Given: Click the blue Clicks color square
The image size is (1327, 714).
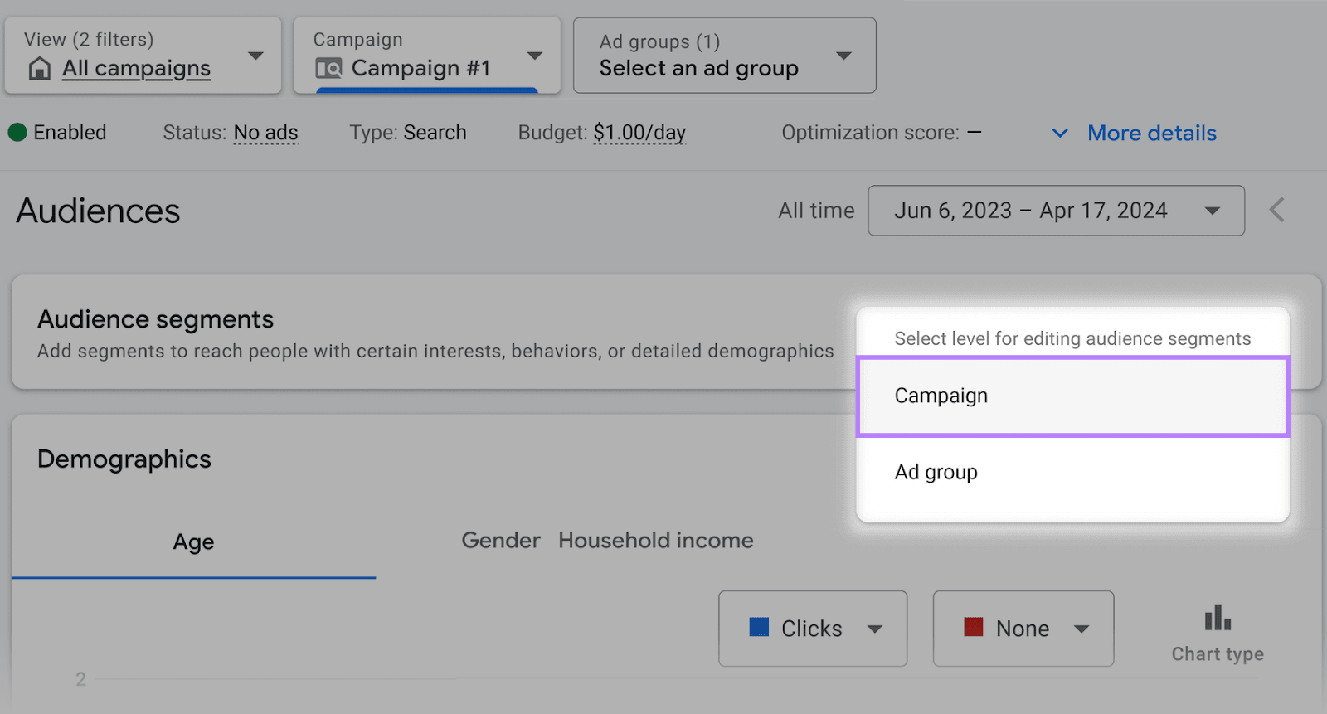Looking at the screenshot, I should [x=759, y=627].
